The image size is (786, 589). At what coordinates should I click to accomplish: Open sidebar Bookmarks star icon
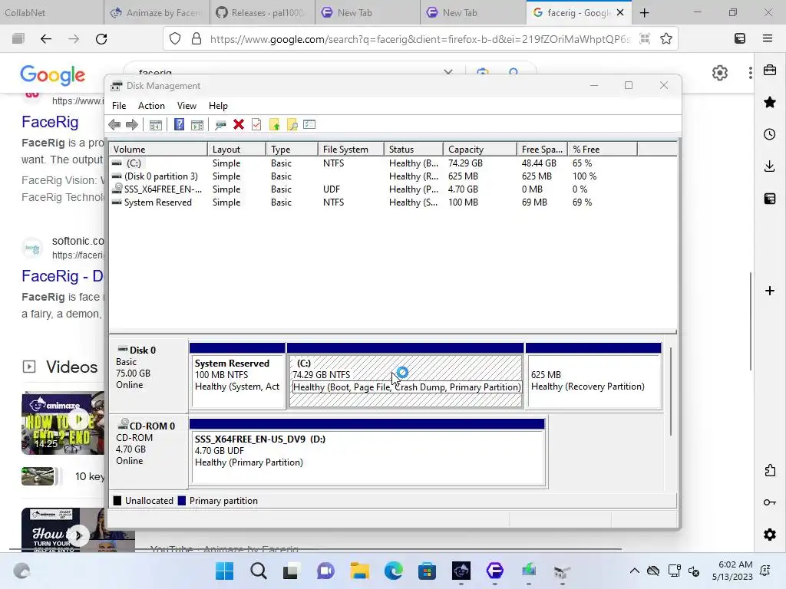click(769, 102)
